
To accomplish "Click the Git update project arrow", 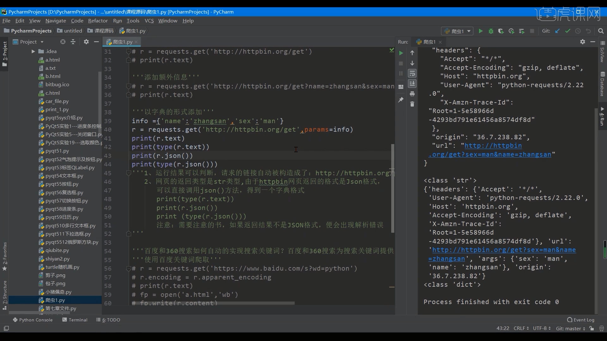I will pos(557,31).
